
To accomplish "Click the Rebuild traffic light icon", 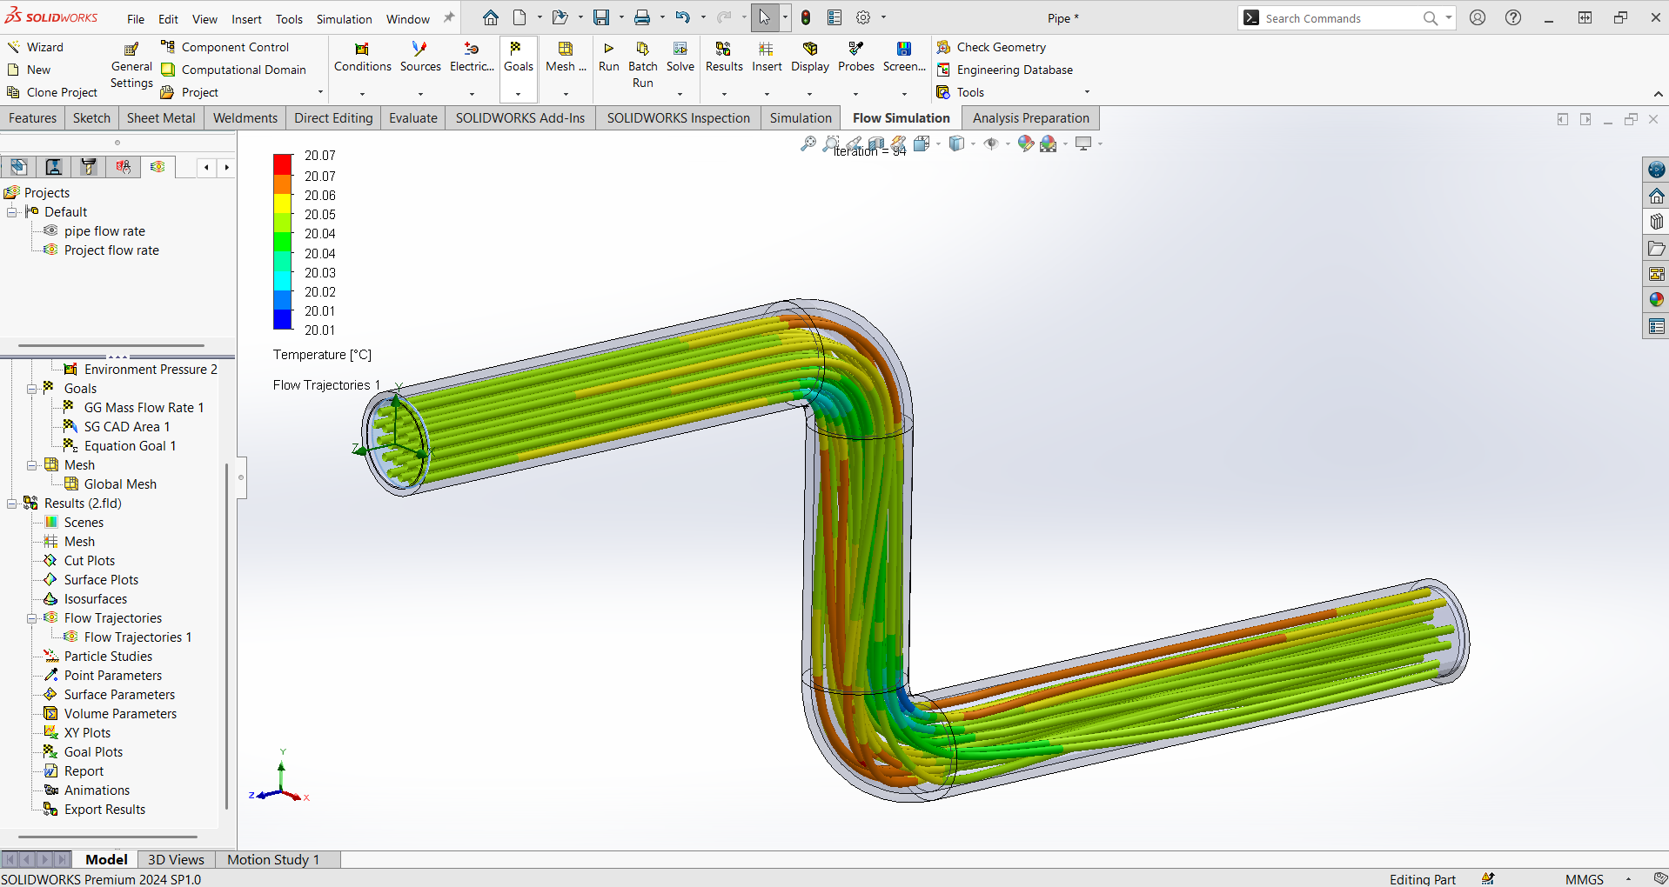I will click(x=806, y=17).
